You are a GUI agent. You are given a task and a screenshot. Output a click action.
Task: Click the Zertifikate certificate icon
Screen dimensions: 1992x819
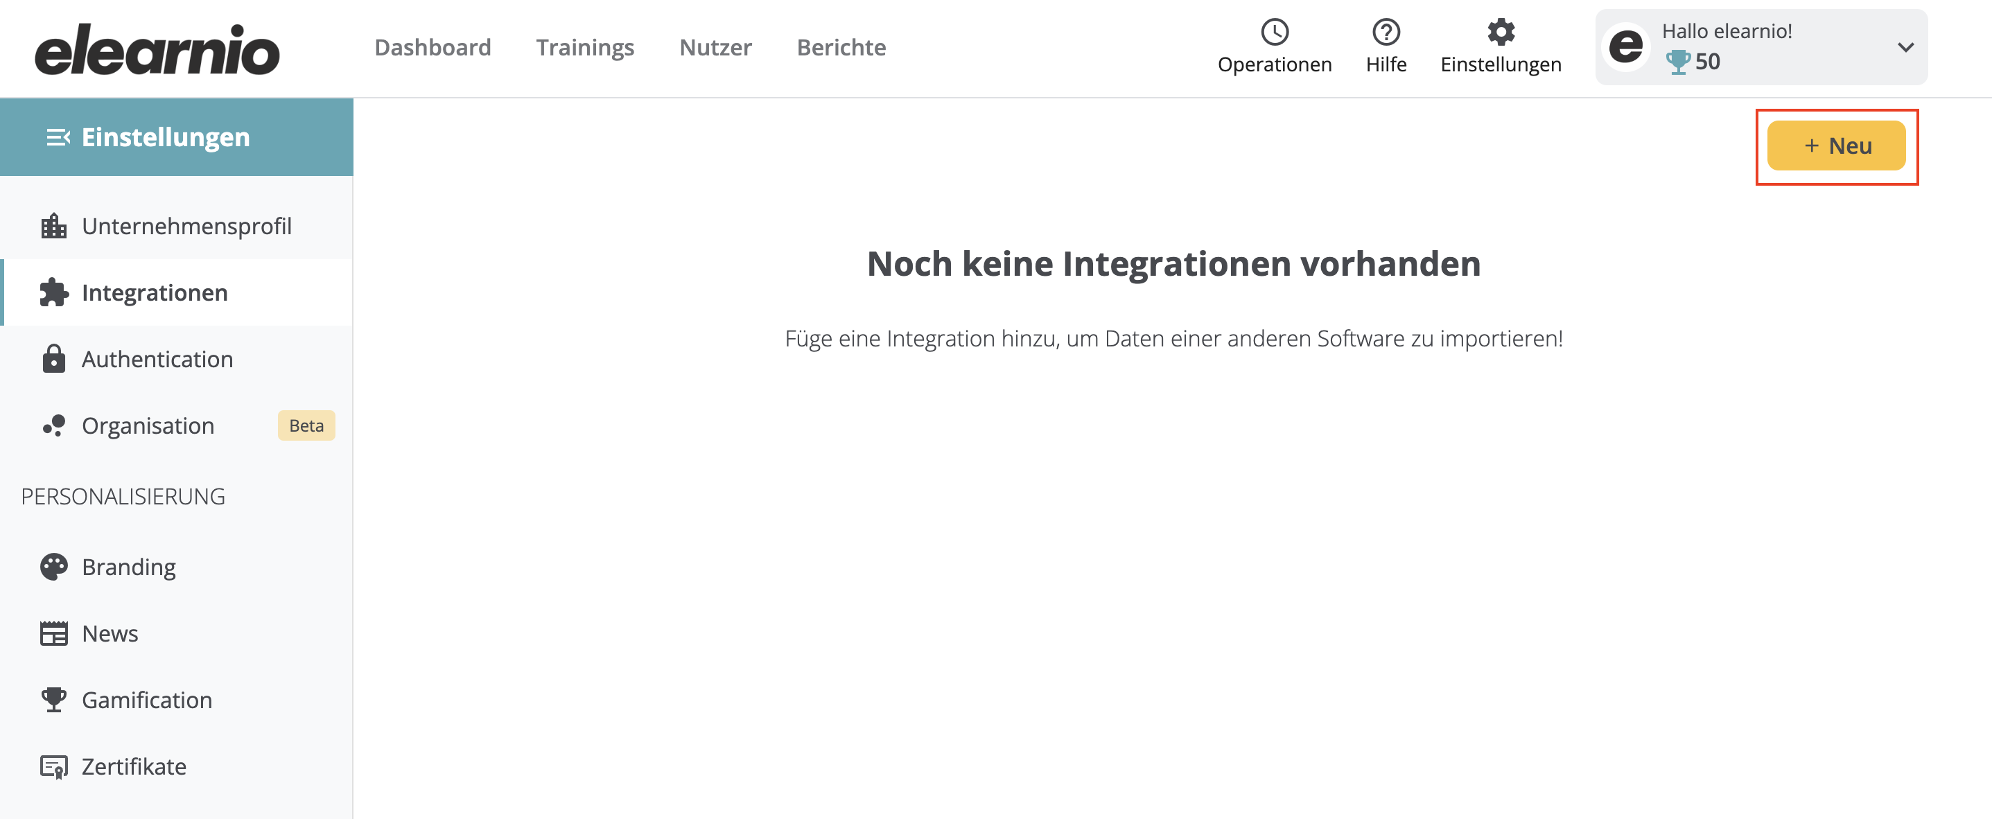[53, 766]
